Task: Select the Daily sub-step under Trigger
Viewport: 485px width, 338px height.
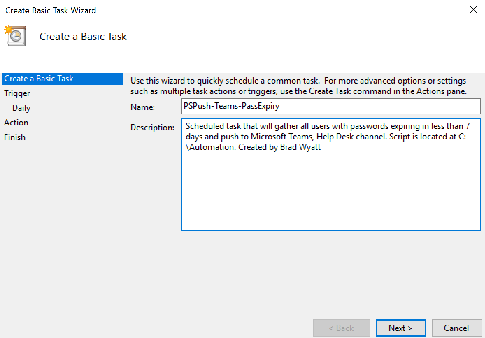Action: click(x=21, y=108)
